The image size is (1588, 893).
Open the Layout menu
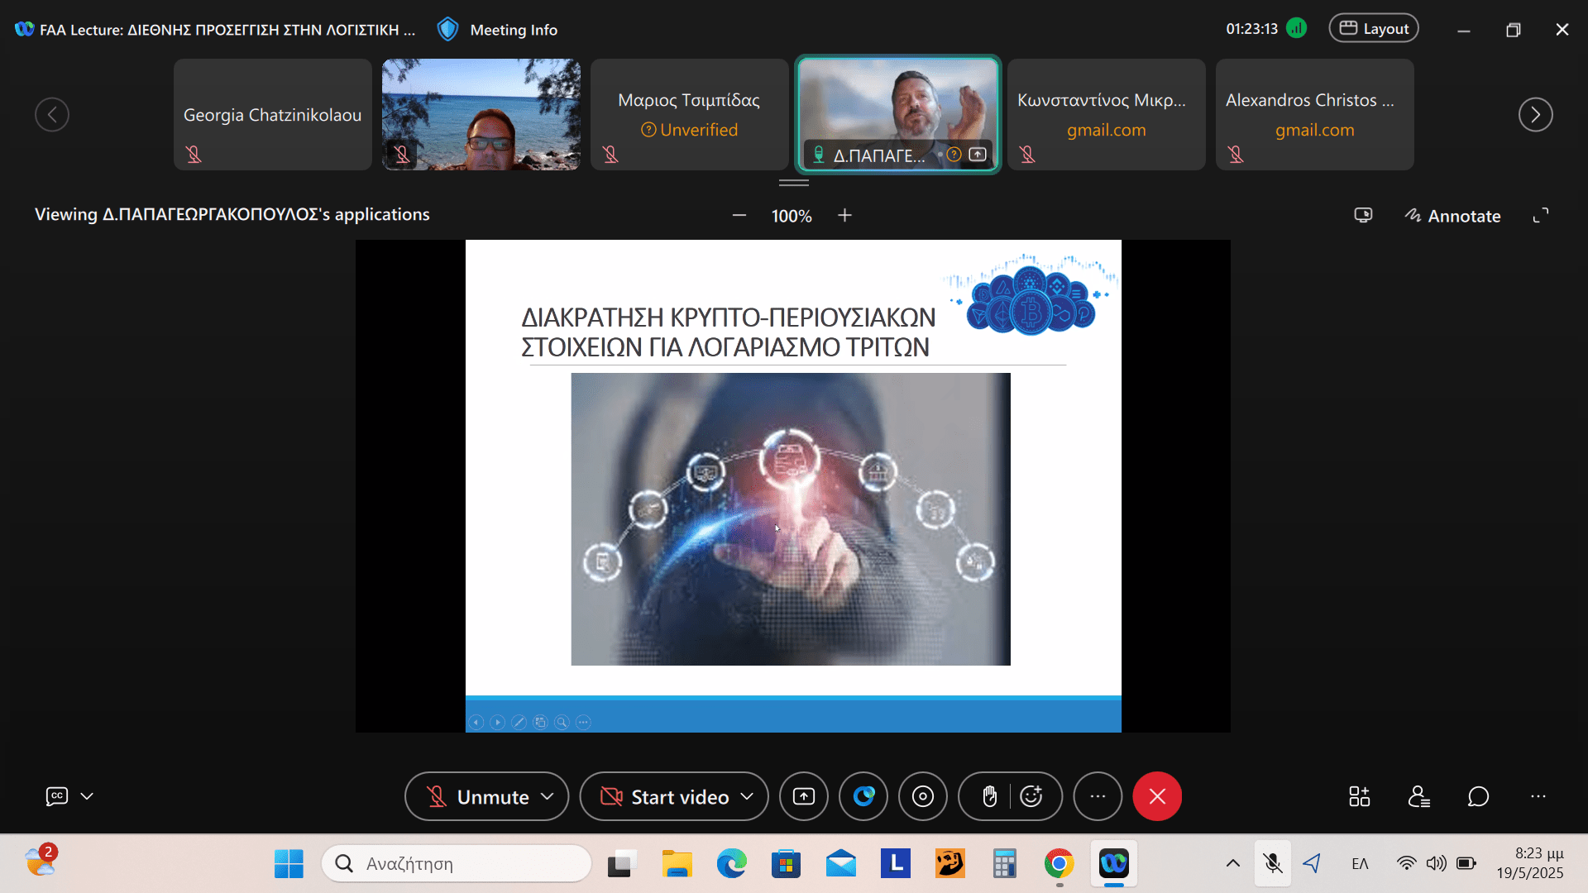[x=1374, y=28]
